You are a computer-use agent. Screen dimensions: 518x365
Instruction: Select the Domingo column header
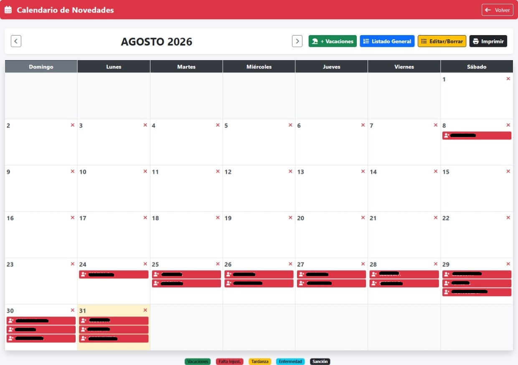pos(41,66)
